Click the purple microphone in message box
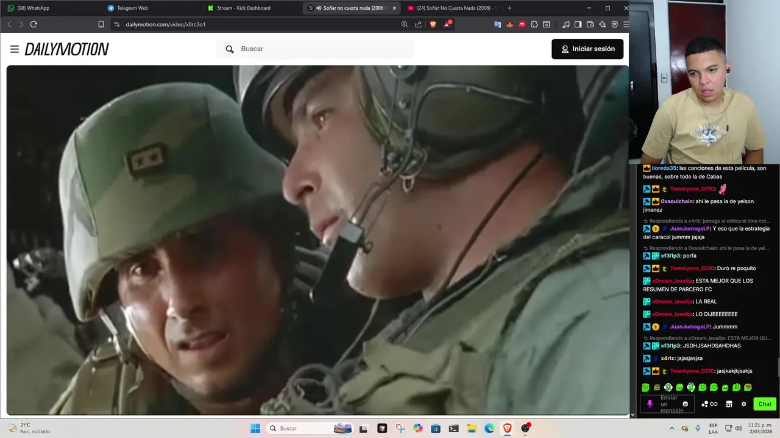Viewport: 780px width, 438px height. (650, 404)
